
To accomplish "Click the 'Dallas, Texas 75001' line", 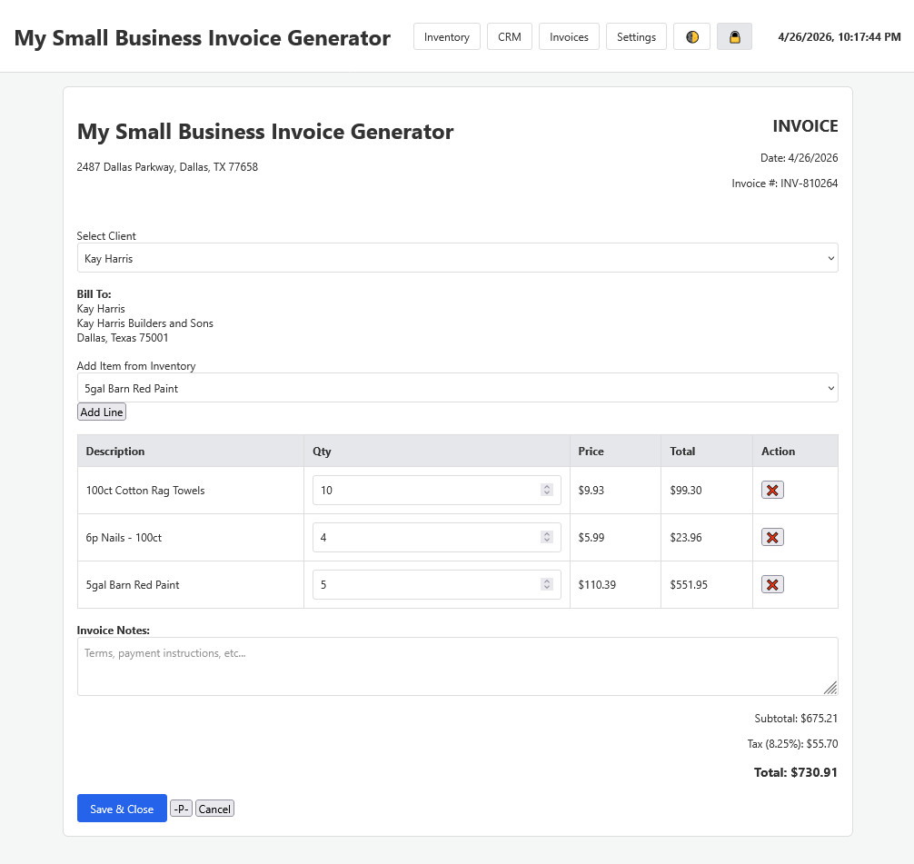I will point(123,338).
